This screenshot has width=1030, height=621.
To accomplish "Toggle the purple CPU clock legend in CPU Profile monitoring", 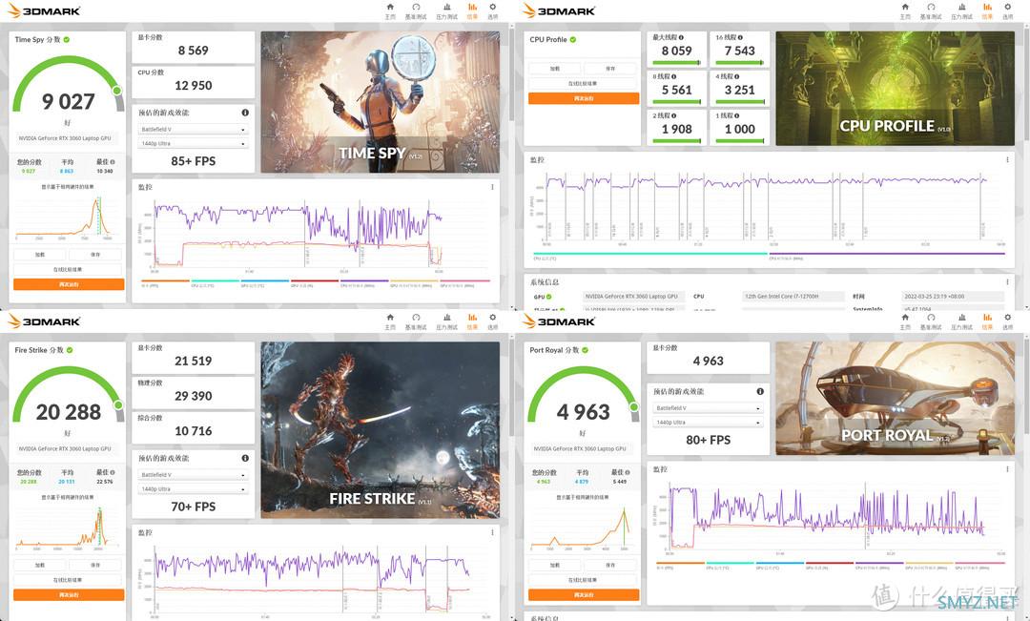I will pos(887,256).
